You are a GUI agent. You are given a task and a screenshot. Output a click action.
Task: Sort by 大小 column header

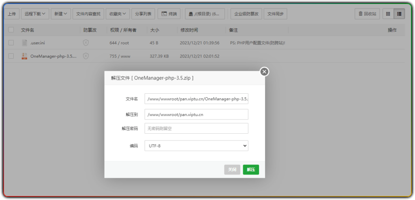click(154, 30)
